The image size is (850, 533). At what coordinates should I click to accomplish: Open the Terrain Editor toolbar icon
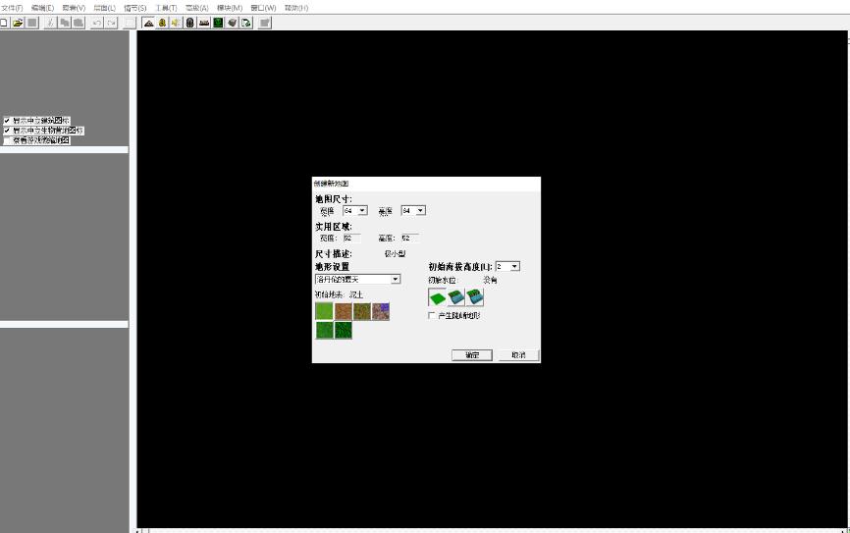coord(148,23)
